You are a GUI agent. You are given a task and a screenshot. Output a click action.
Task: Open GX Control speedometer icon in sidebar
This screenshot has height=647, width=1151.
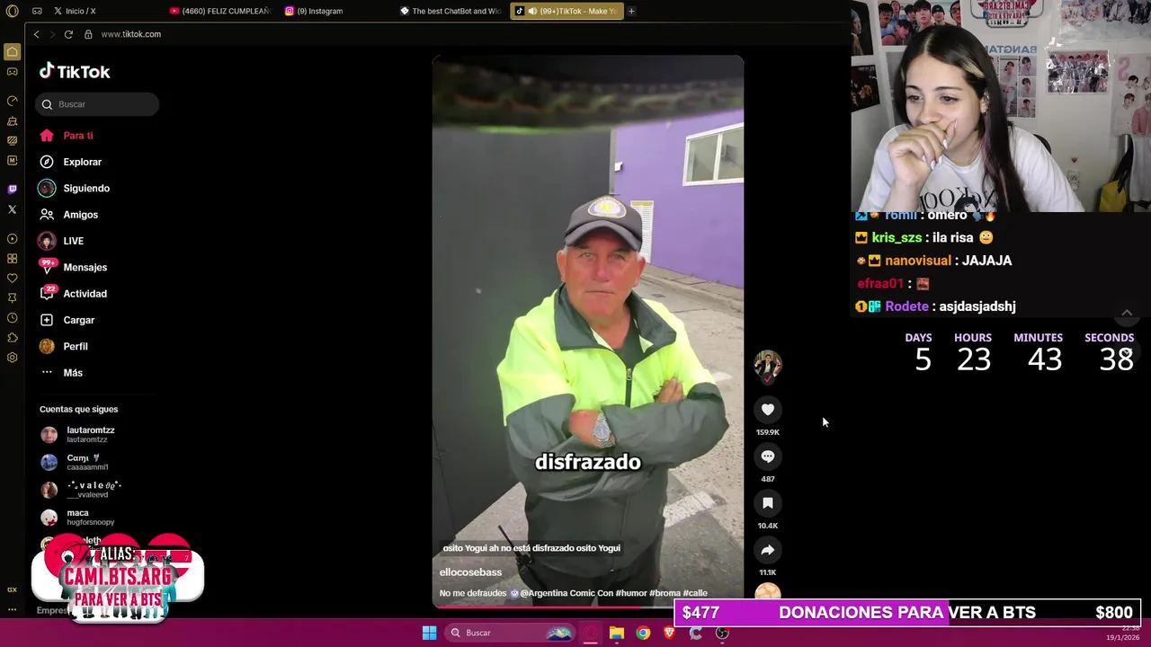(12, 101)
